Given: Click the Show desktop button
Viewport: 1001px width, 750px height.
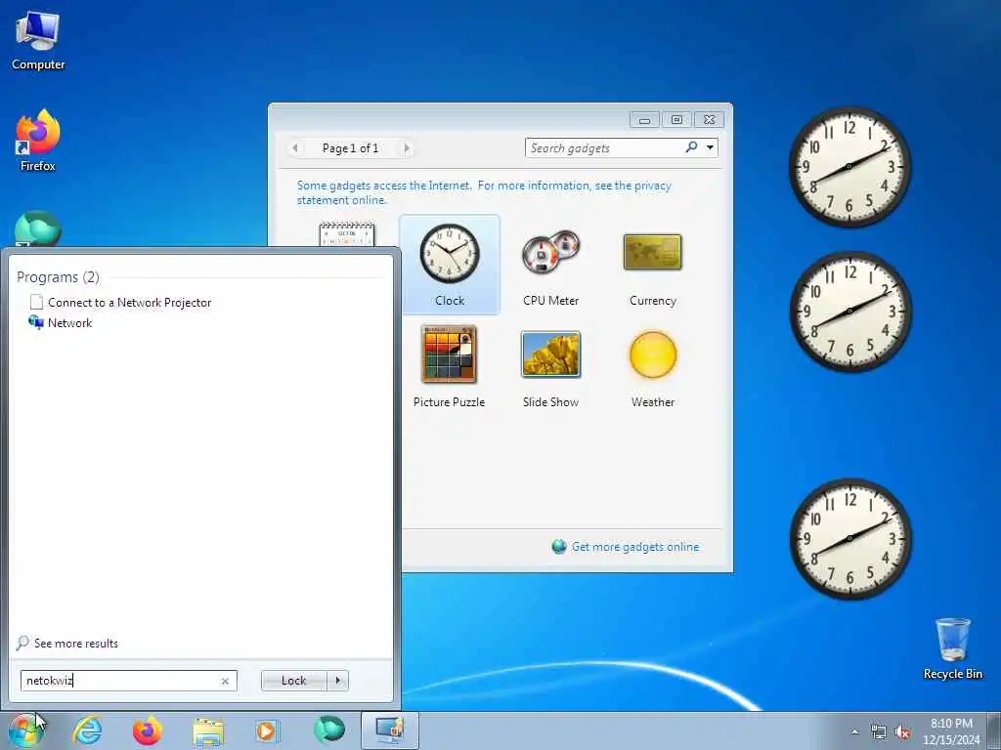Looking at the screenshot, I should coord(994,730).
